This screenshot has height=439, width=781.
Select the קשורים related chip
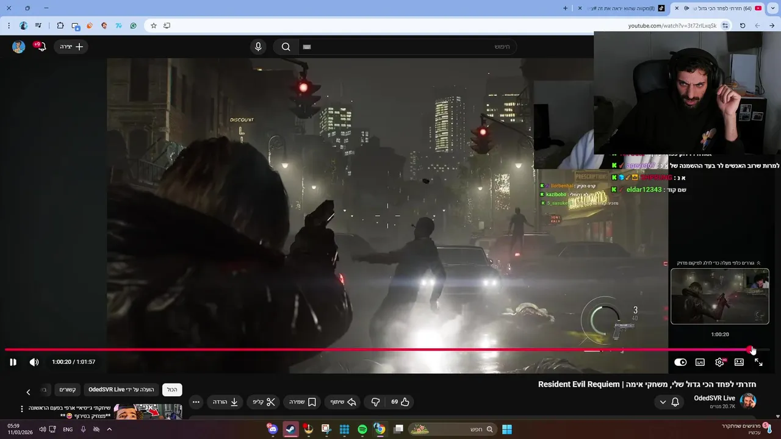point(67,390)
